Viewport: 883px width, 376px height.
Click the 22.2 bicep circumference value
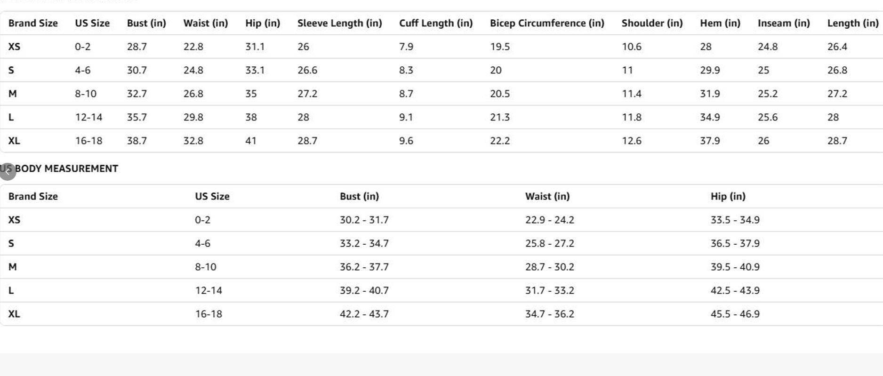[x=499, y=141]
